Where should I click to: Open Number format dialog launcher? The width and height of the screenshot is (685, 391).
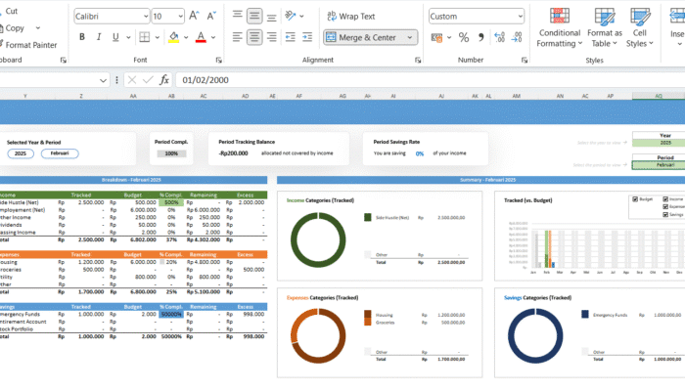(x=525, y=61)
